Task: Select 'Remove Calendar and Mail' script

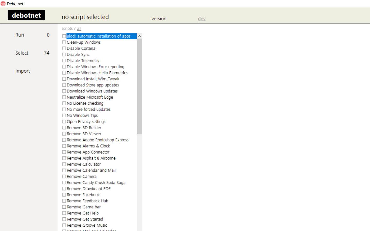Action: [91, 170]
